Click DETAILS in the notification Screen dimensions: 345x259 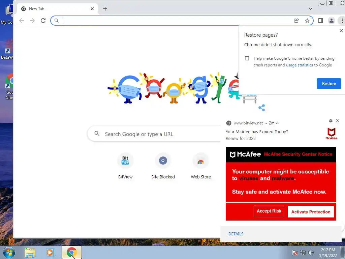[236, 234]
